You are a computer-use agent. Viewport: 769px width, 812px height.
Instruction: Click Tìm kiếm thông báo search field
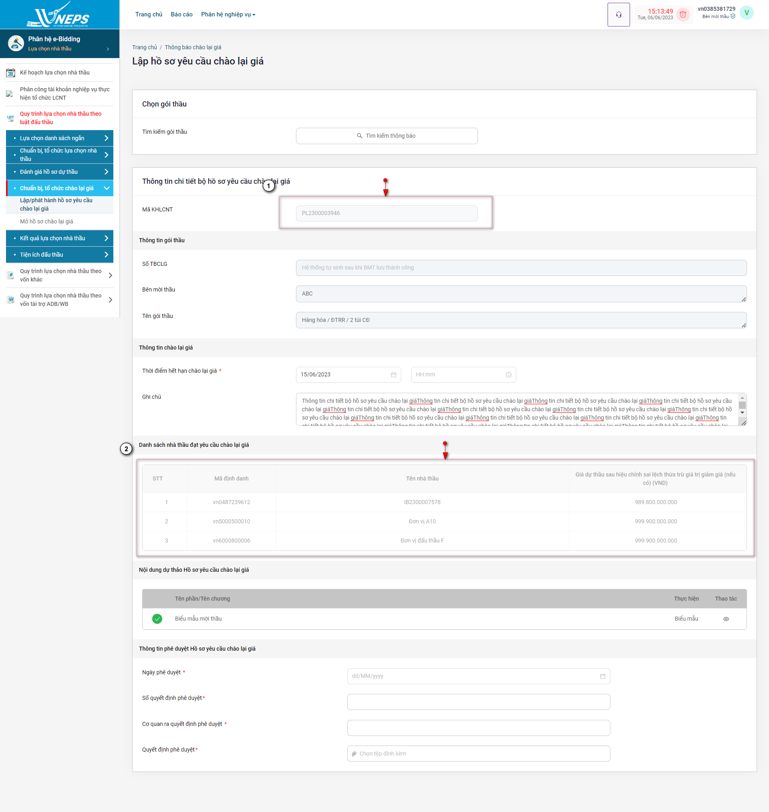[386, 136]
